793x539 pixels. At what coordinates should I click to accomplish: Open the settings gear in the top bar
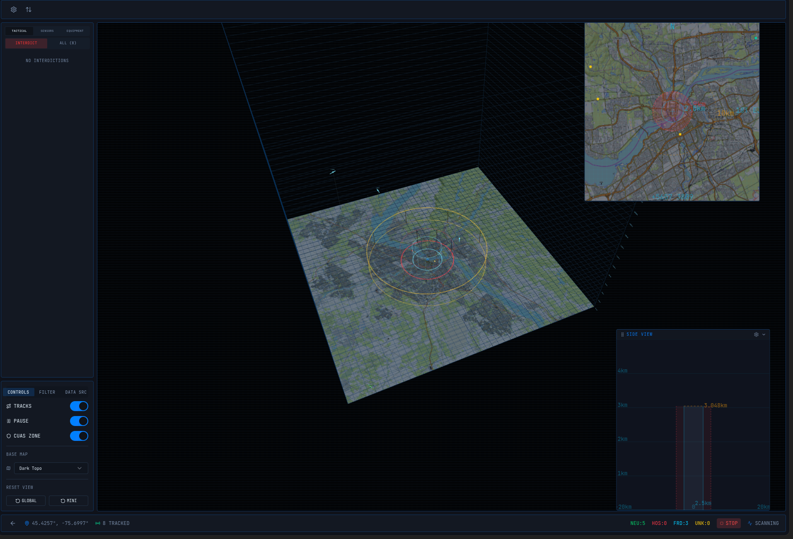coord(14,10)
